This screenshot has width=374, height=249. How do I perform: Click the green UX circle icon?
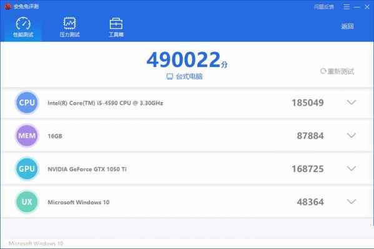[x=27, y=202]
